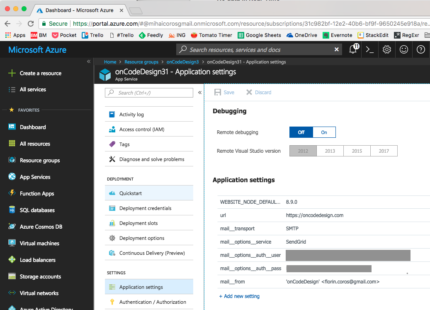Launch Cloud Shell from top bar
Image resolution: width=430 pixels, height=310 pixels.
tap(370, 50)
